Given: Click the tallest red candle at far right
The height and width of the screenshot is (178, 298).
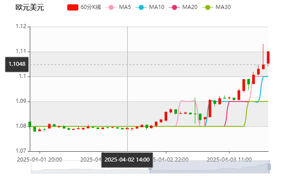Looking at the screenshot, I should (268, 57).
